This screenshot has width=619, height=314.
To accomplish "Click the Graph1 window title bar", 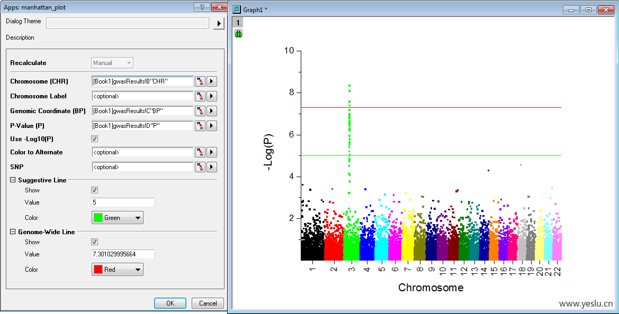I will click(397, 10).
